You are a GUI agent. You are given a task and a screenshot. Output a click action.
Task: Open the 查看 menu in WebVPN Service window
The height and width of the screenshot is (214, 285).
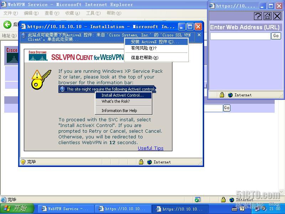[52, 13]
